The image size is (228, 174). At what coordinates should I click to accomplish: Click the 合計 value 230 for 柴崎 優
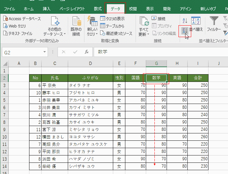198,166
